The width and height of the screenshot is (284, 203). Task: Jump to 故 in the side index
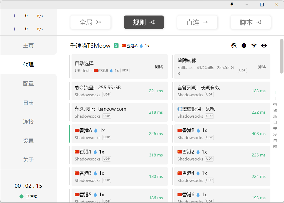275,147
